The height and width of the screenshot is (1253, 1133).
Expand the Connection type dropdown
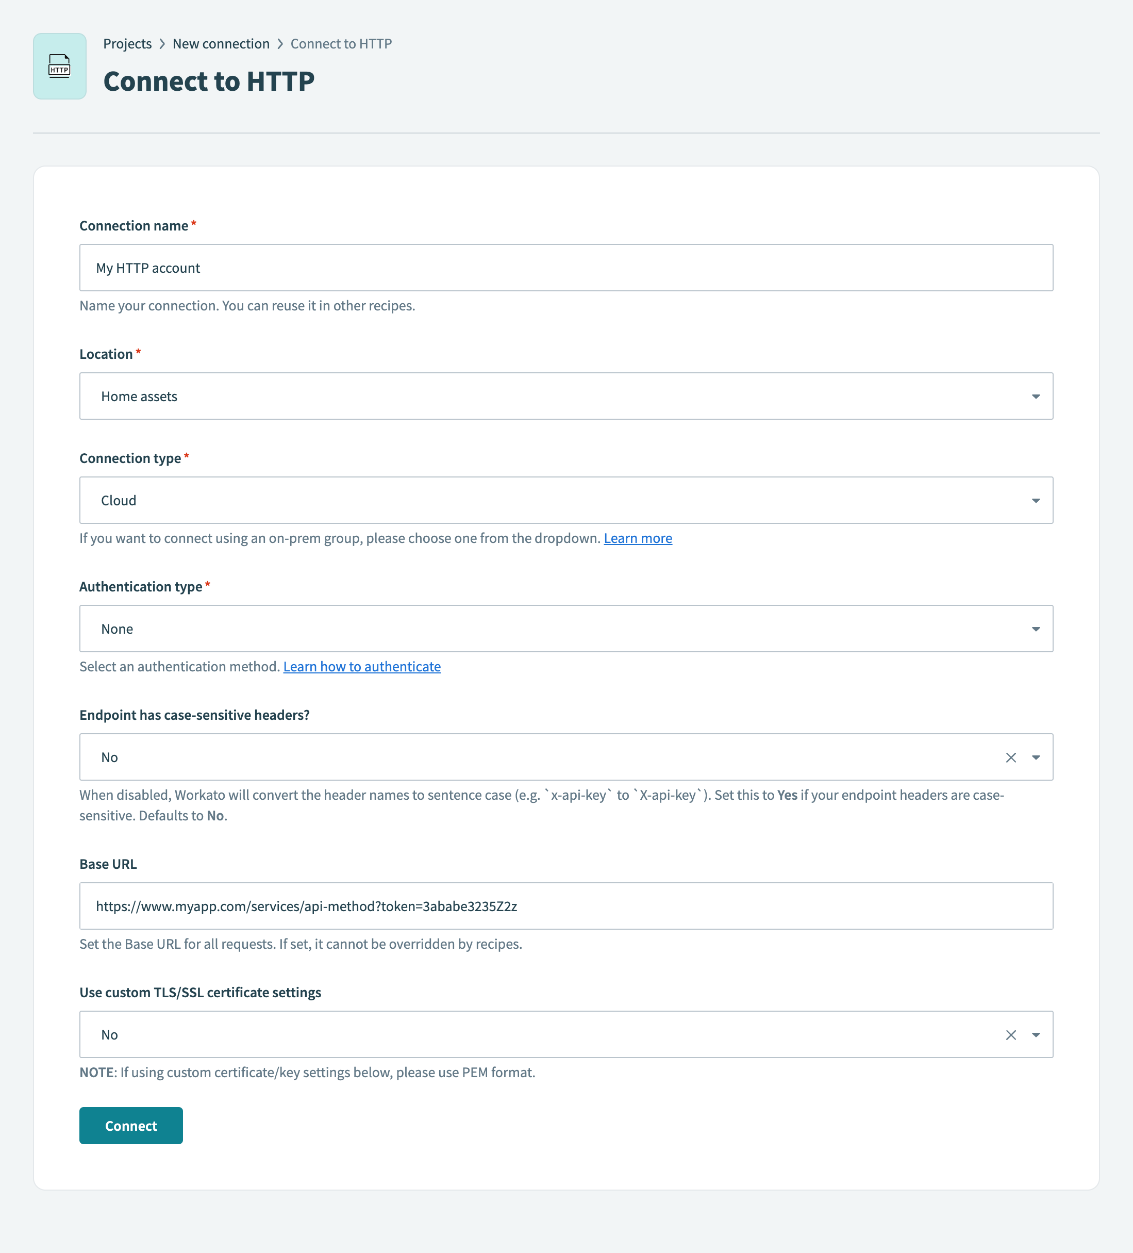click(1036, 500)
